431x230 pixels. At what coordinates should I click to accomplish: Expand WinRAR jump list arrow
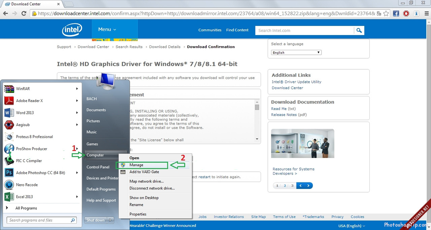(x=77, y=89)
